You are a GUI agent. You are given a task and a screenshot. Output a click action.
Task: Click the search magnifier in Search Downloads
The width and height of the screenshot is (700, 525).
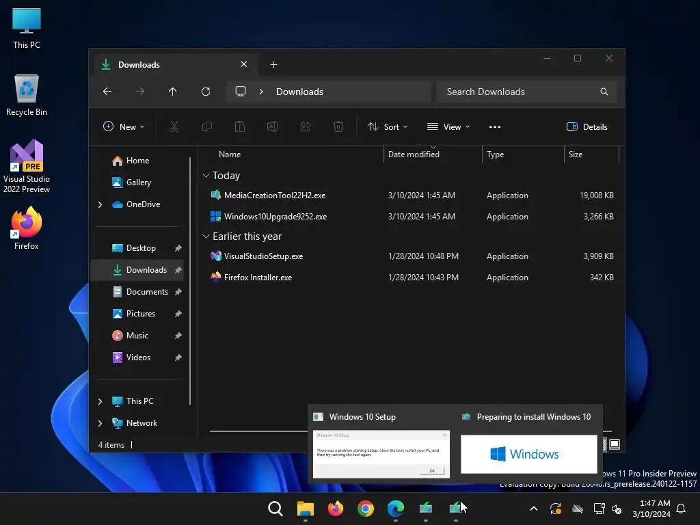[604, 92]
